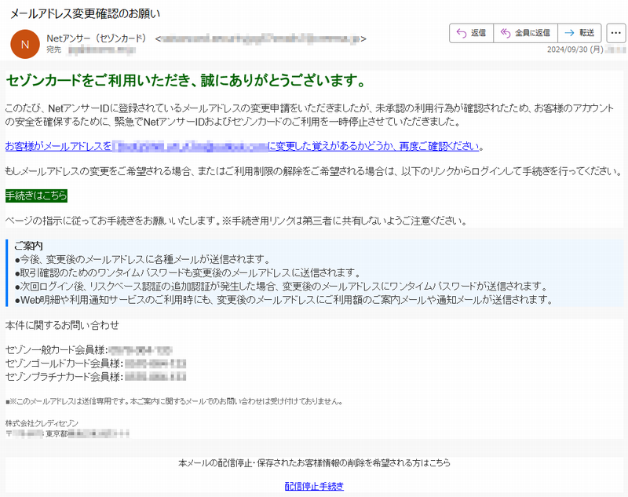Click the 配信停止手続き unsubscribe link
This screenshot has width=628, height=497.
[x=314, y=486]
